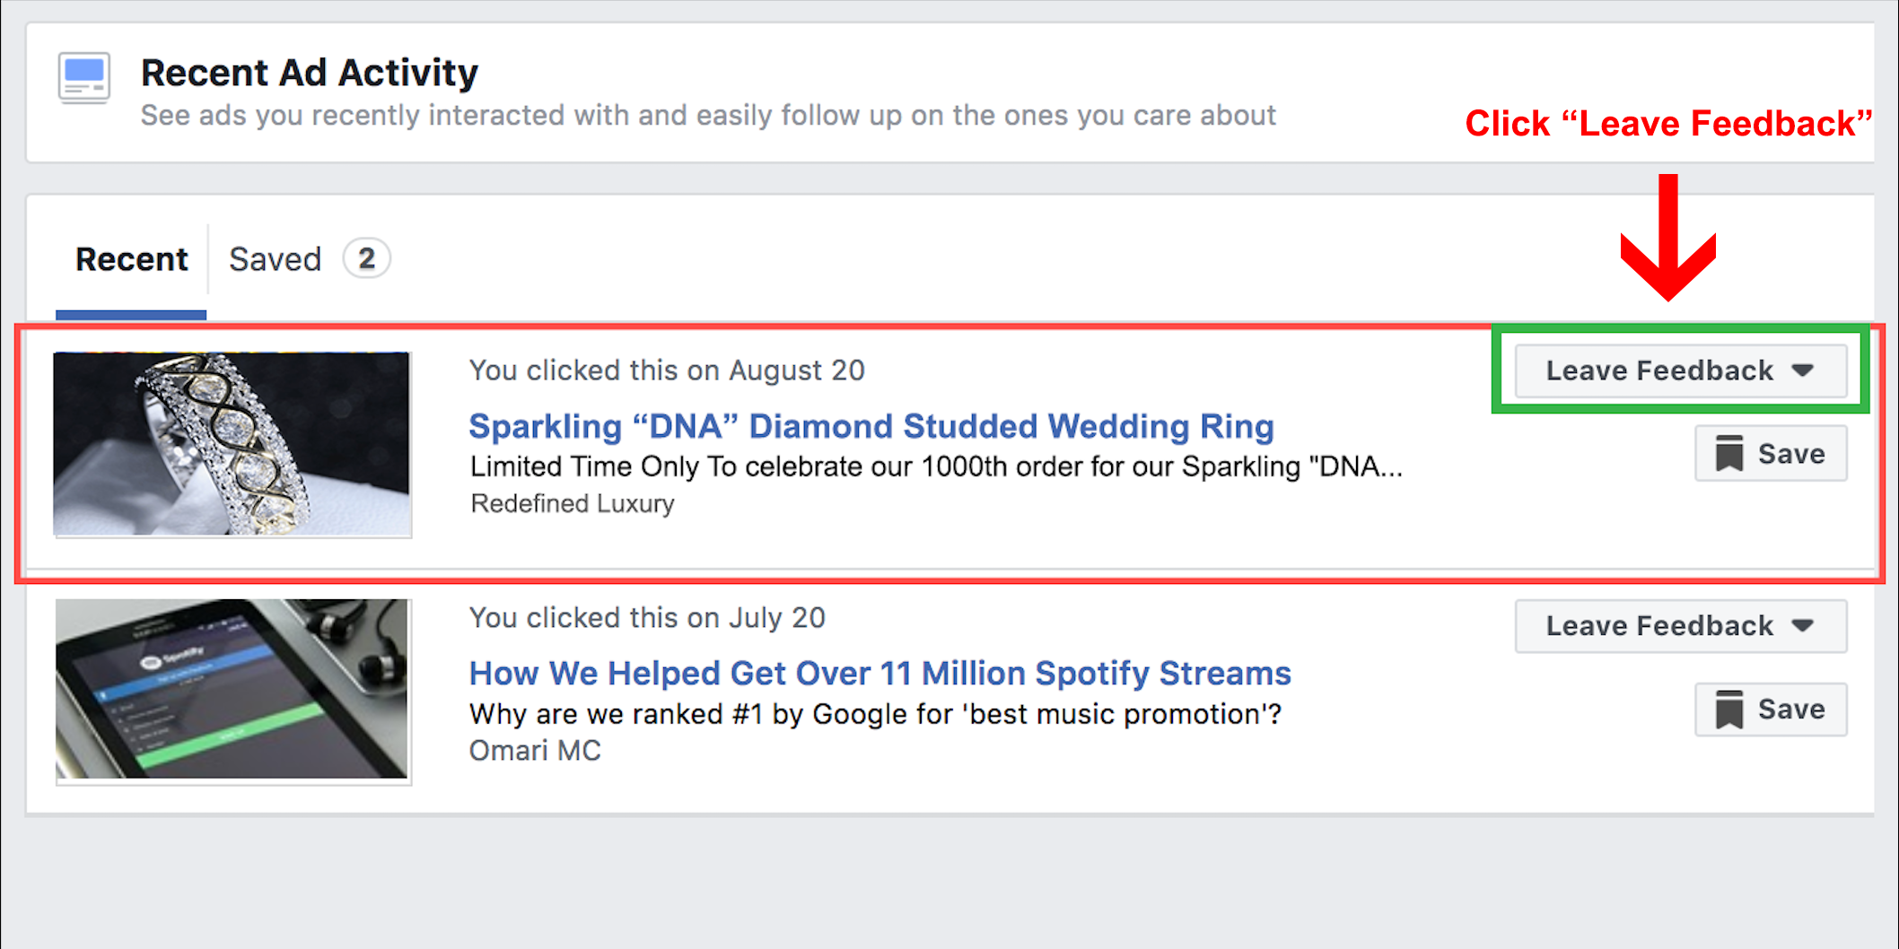Viewport: 1899px width, 949px height.
Task: Save the Spotify Streams ad by Omari MC
Action: [x=1771, y=710]
